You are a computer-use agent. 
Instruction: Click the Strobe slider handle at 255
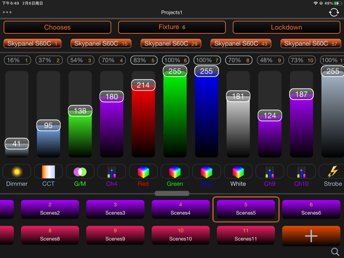(x=333, y=71)
